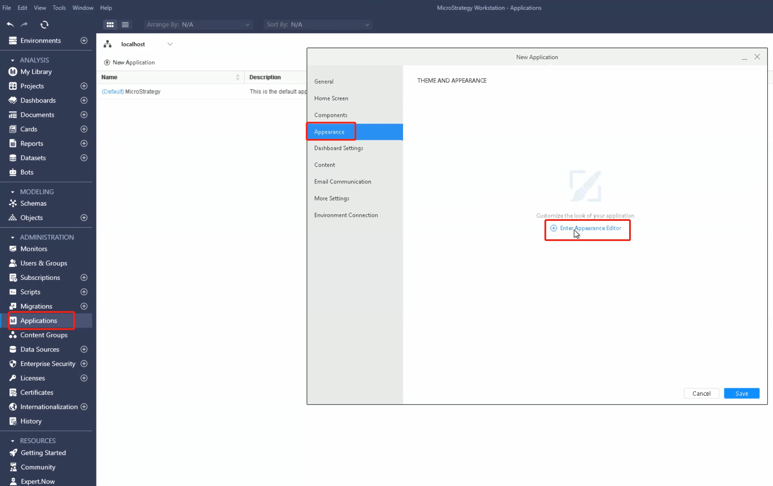Open the View menu
The height and width of the screenshot is (486, 773).
40,8
